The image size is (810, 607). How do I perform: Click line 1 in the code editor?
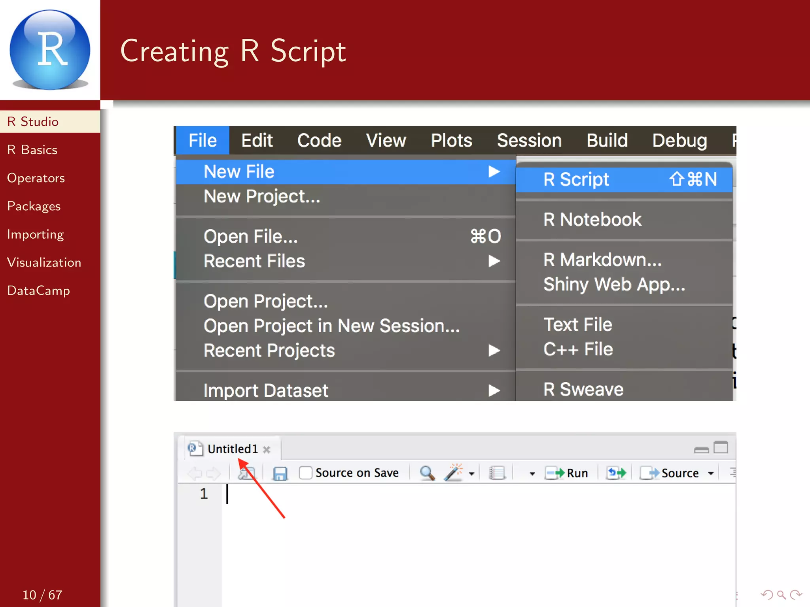point(356,494)
